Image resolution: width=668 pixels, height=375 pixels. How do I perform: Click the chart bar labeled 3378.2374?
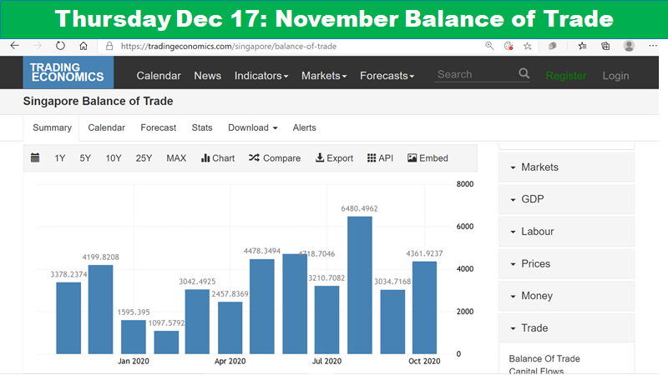point(68,318)
